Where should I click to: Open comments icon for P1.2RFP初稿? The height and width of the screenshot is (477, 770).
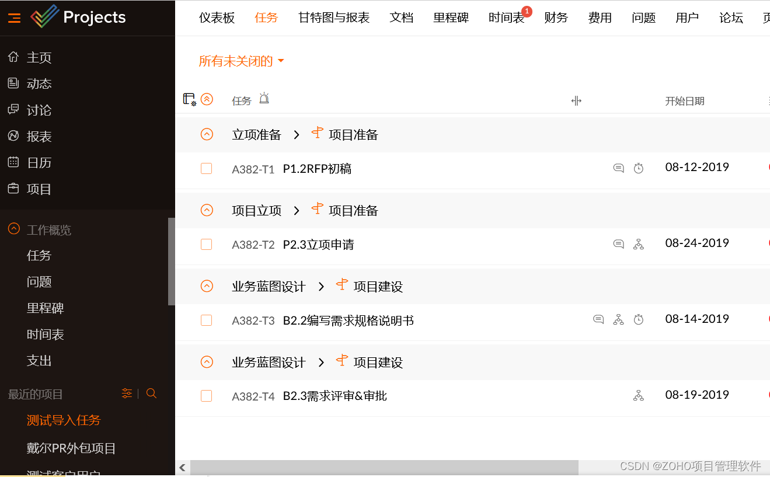tap(618, 168)
